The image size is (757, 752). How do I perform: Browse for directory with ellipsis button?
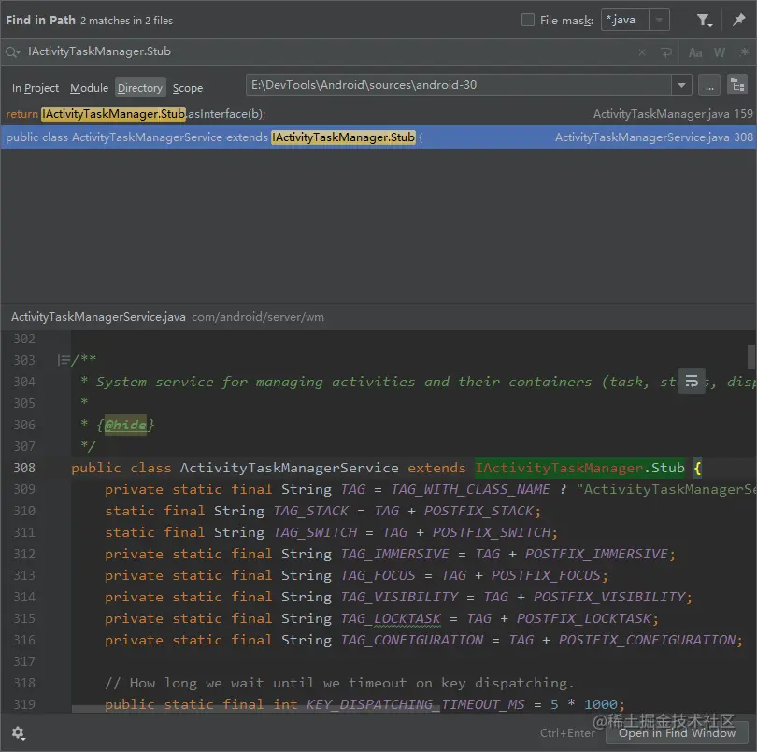click(x=709, y=86)
